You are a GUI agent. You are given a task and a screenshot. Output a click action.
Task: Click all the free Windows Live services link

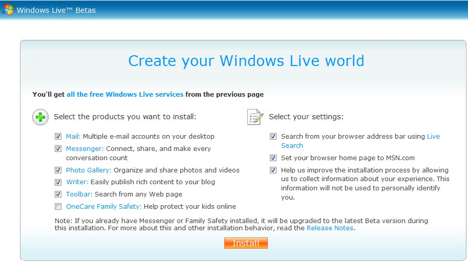[125, 95]
